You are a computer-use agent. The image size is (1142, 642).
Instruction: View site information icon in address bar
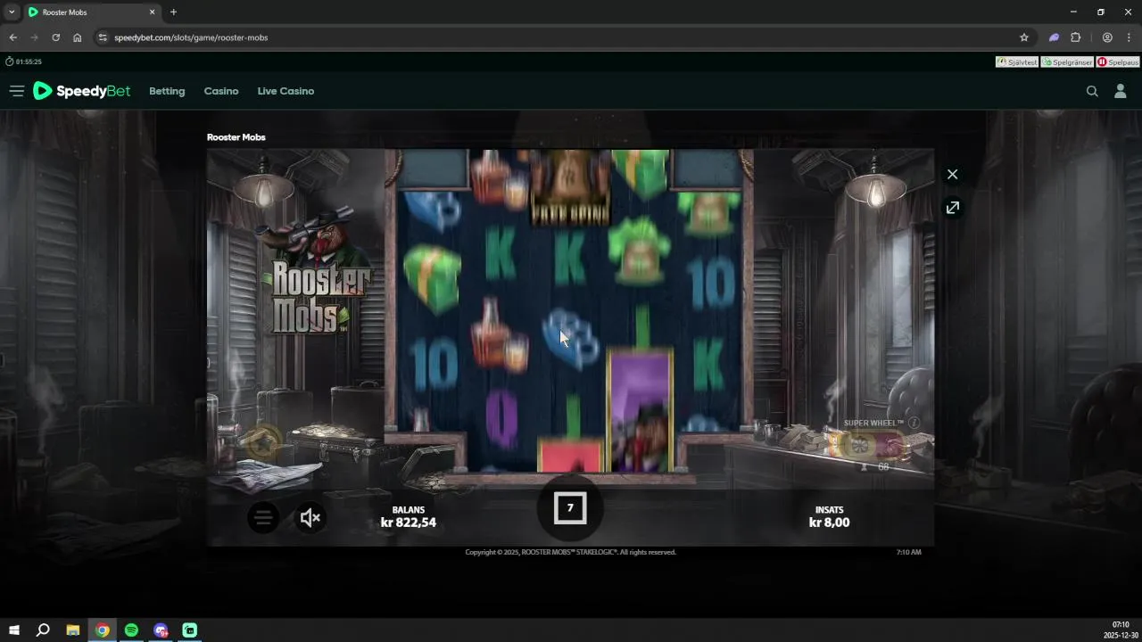pyautogui.click(x=103, y=37)
